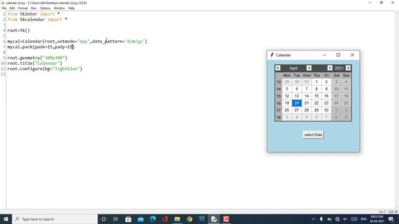Launch Microsoft Edge from taskbar

tap(153, 219)
